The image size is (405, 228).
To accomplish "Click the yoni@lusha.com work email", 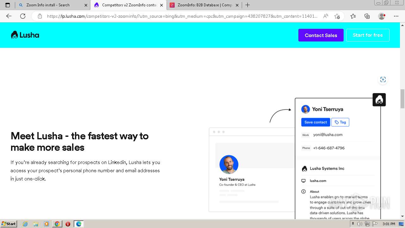I will pos(328,135).
